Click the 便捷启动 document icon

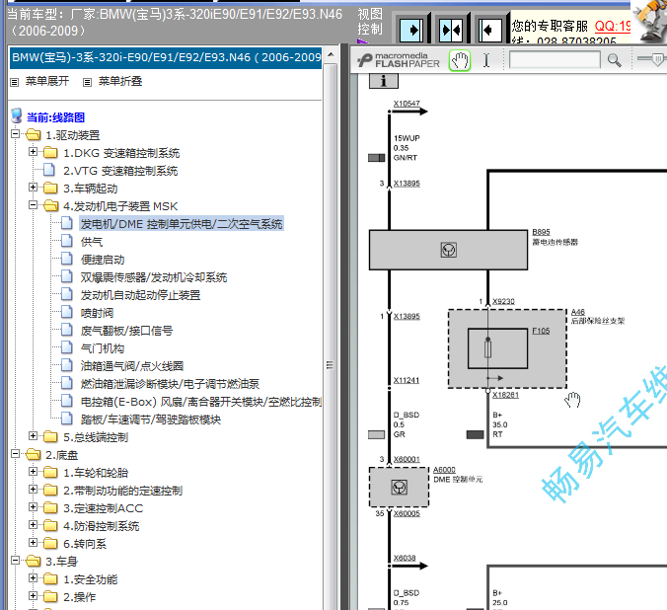(67, 259)
